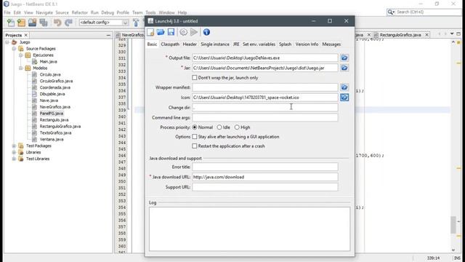Undo with the NetBeans toolbar arrow
The image size is (465, 262).
pyautogui.click(x=57, y=23)
